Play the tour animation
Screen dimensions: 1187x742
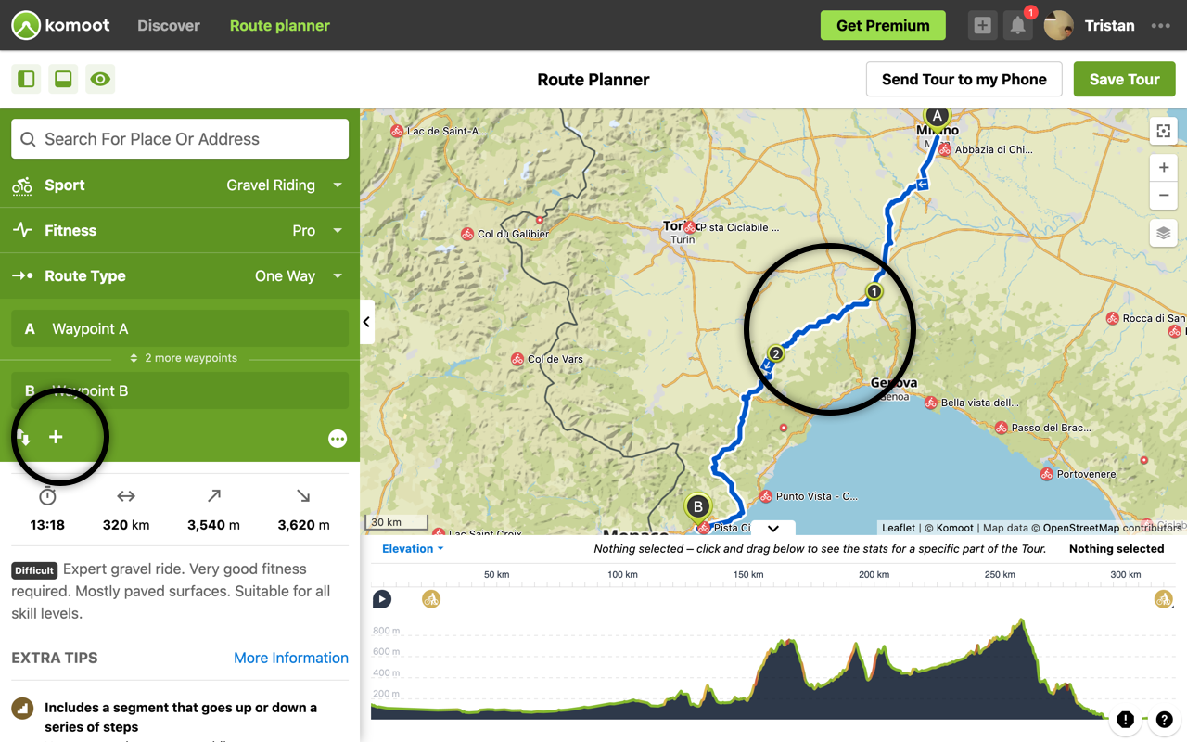click(382, 599)
